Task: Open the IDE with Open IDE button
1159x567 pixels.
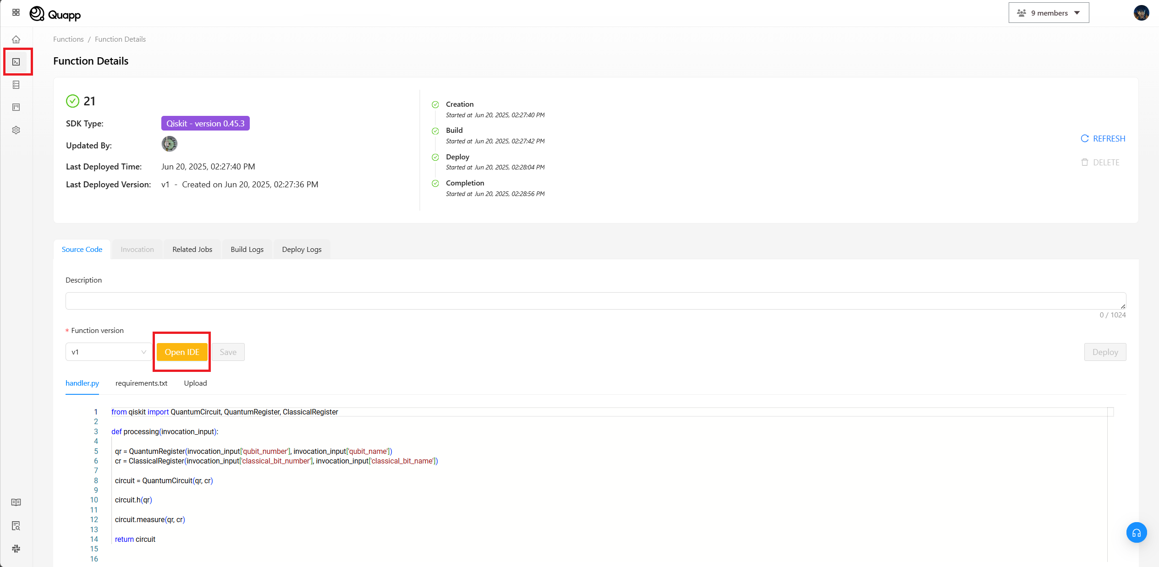Action: coord(182,352)
